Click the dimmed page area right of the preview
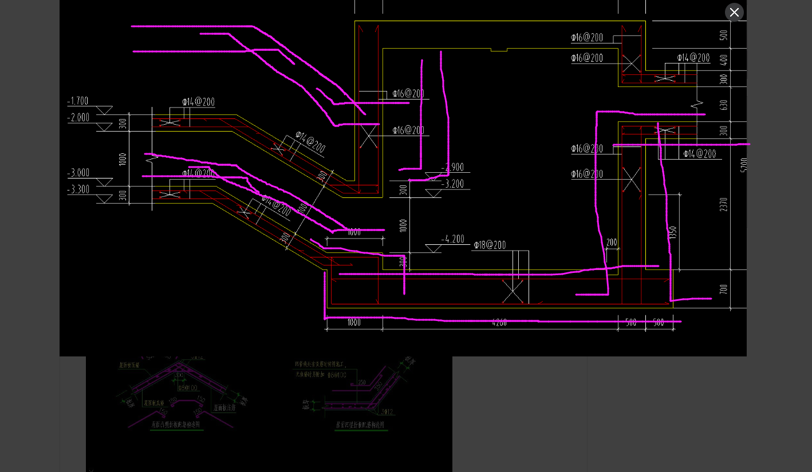 pyautogui.click(x=779, y=236)
